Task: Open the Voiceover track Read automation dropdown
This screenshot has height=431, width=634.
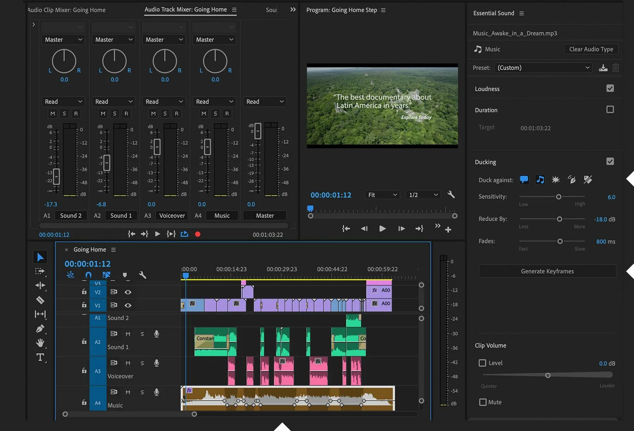Action: tap(164, 101)
